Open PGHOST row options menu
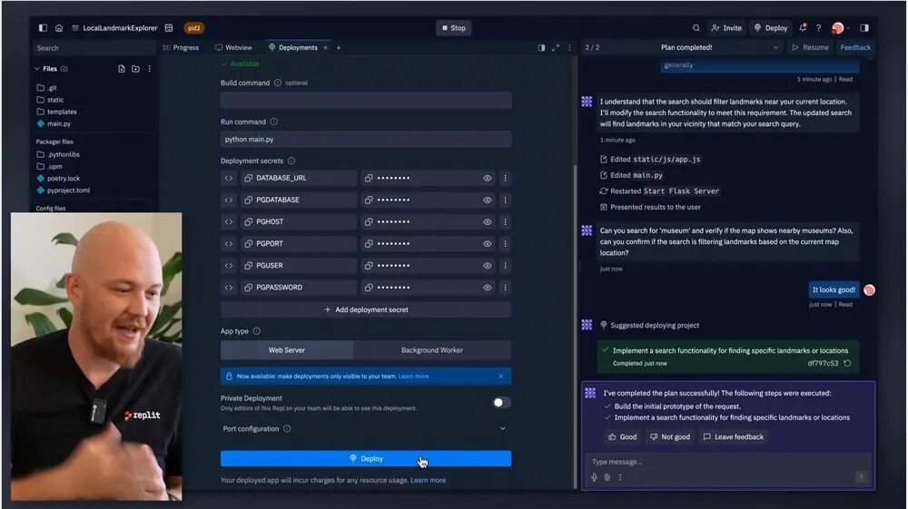 [x=505, y=222]
